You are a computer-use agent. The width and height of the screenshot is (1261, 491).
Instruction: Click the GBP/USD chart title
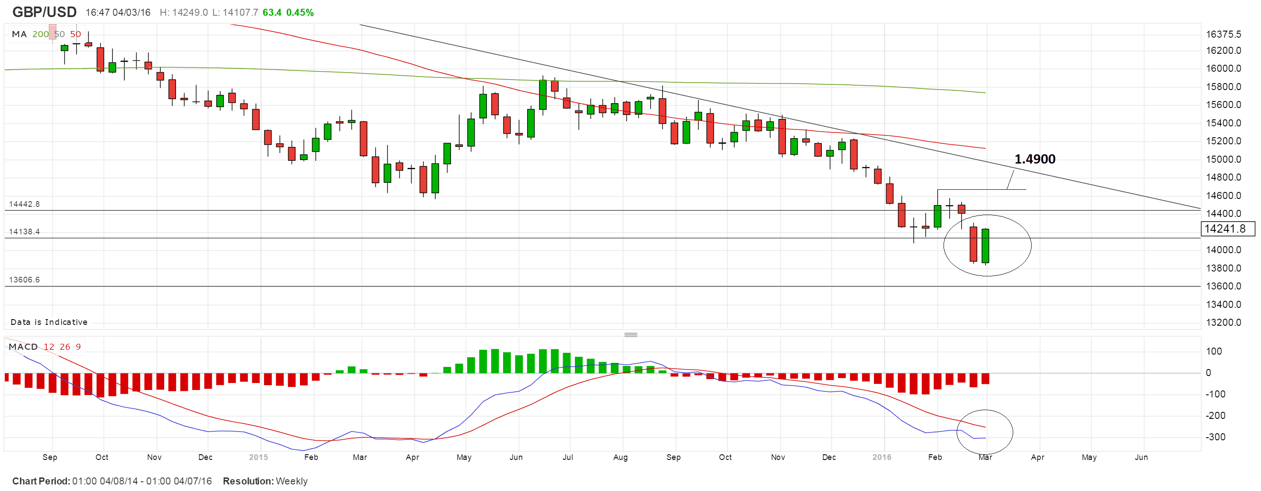44,12
